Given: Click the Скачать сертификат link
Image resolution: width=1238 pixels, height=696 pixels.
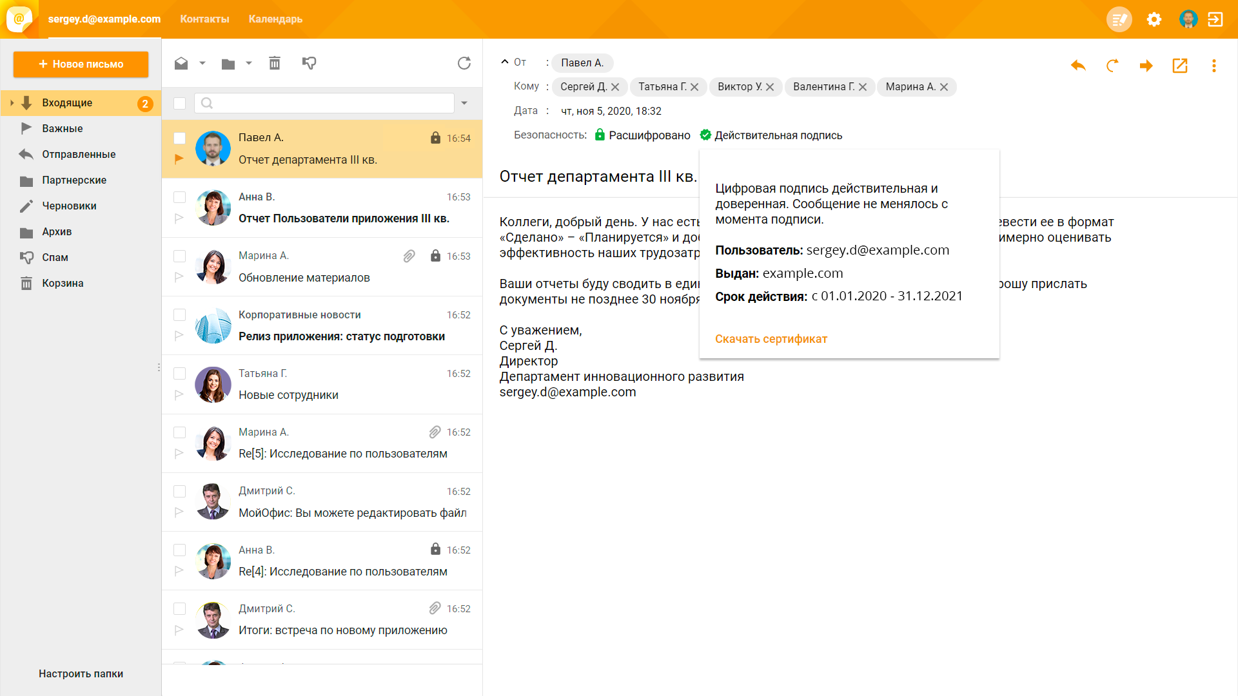Looking at the screenshot, I should [771, 339].
